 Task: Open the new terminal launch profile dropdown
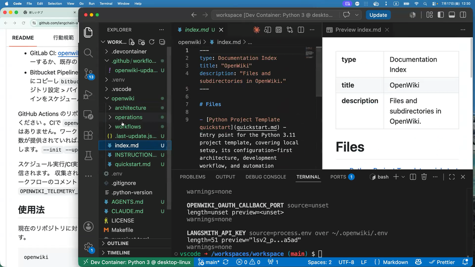tap(403, 177)
